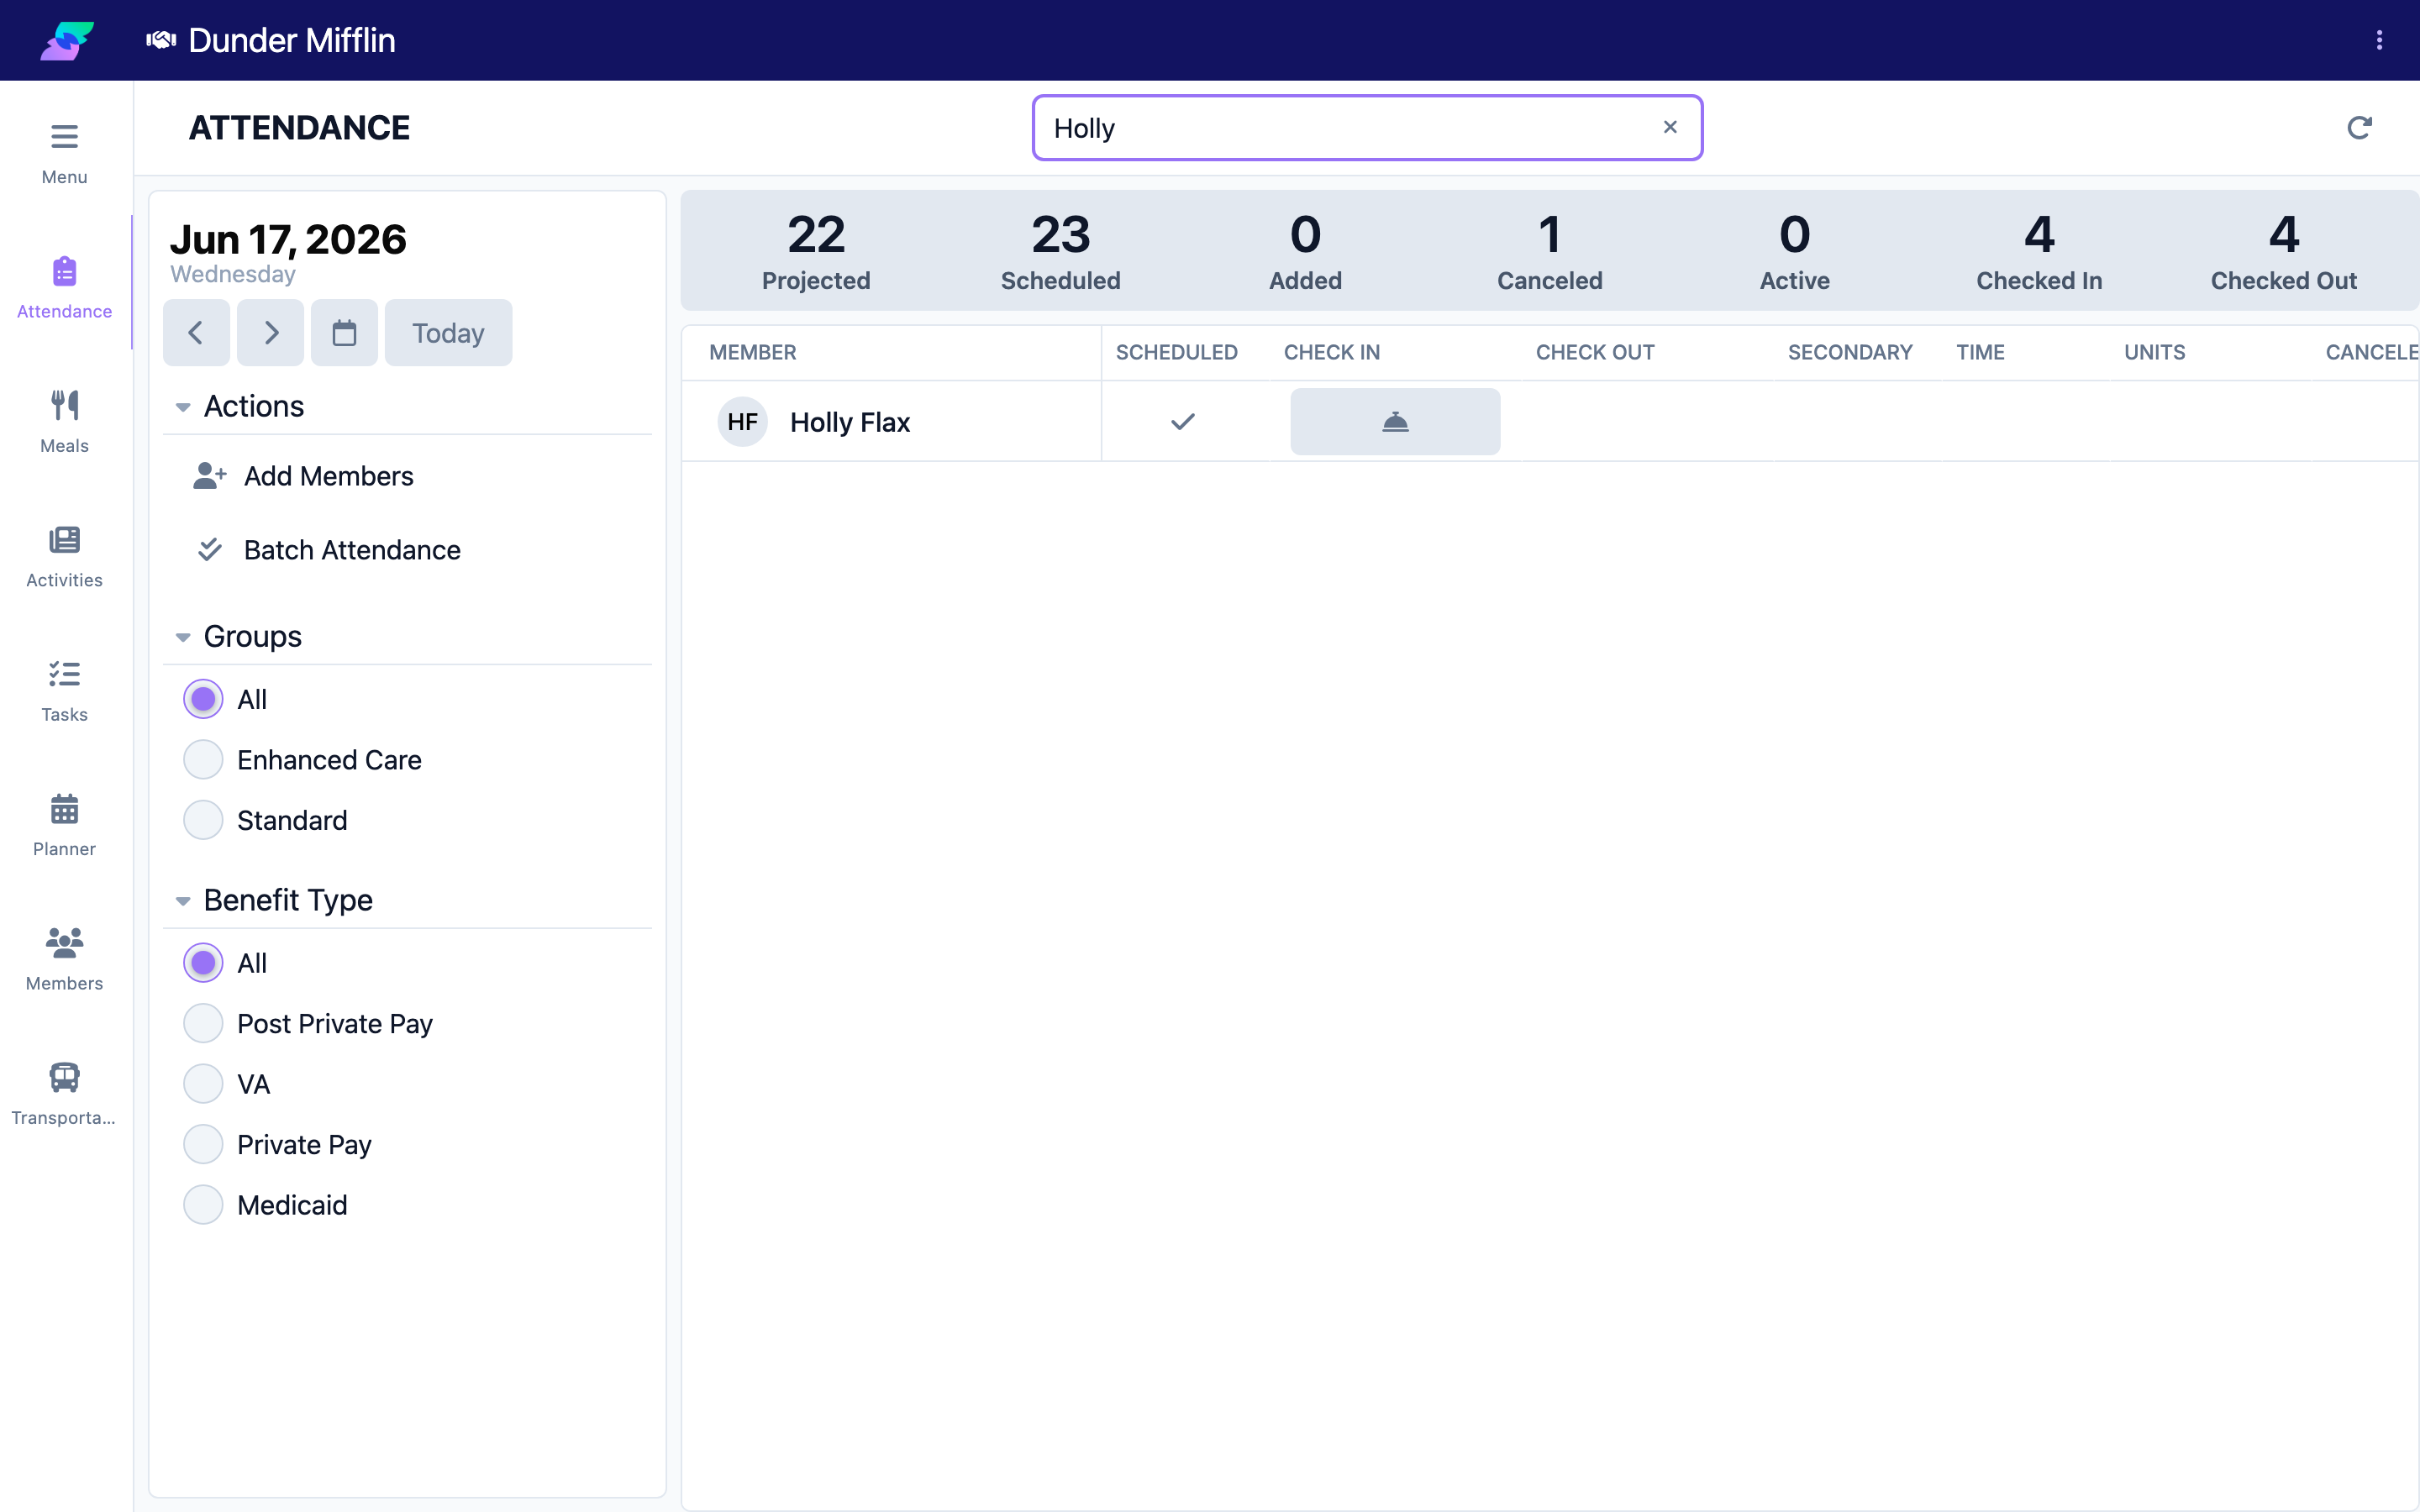Select Post Private Pay benefit type

pyautogui.click(x=203, y=1024)
